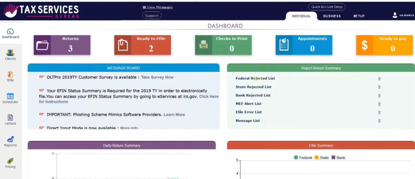Viewport: 415px width, 179px height.
Task: Click the Efile Summary panel header
Action: (x=321, y=145)
